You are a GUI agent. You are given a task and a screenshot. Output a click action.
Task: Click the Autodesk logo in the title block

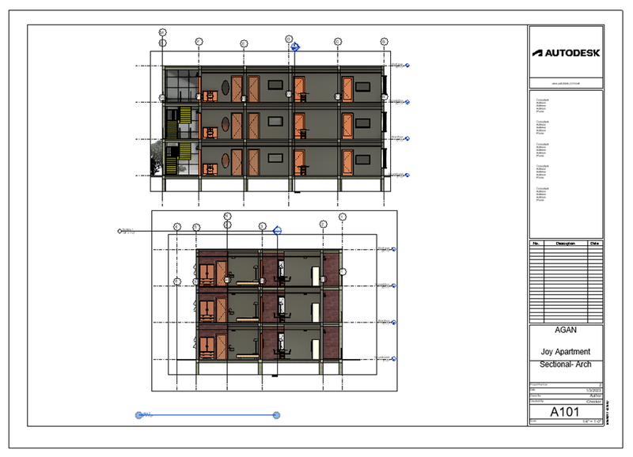[x=566, y=53]
